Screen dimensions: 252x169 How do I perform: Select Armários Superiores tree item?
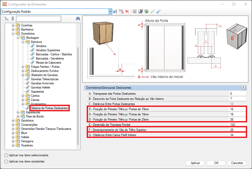48,50
